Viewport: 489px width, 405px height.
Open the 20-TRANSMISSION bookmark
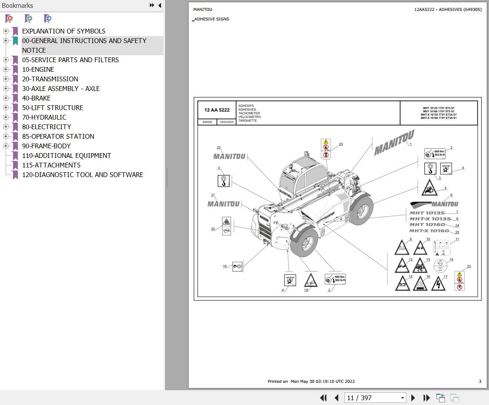click(50, 79)
